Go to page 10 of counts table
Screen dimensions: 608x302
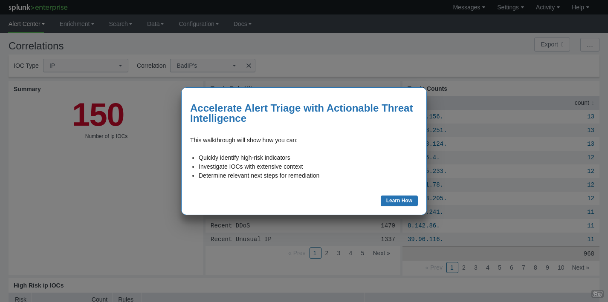(561, 267)
